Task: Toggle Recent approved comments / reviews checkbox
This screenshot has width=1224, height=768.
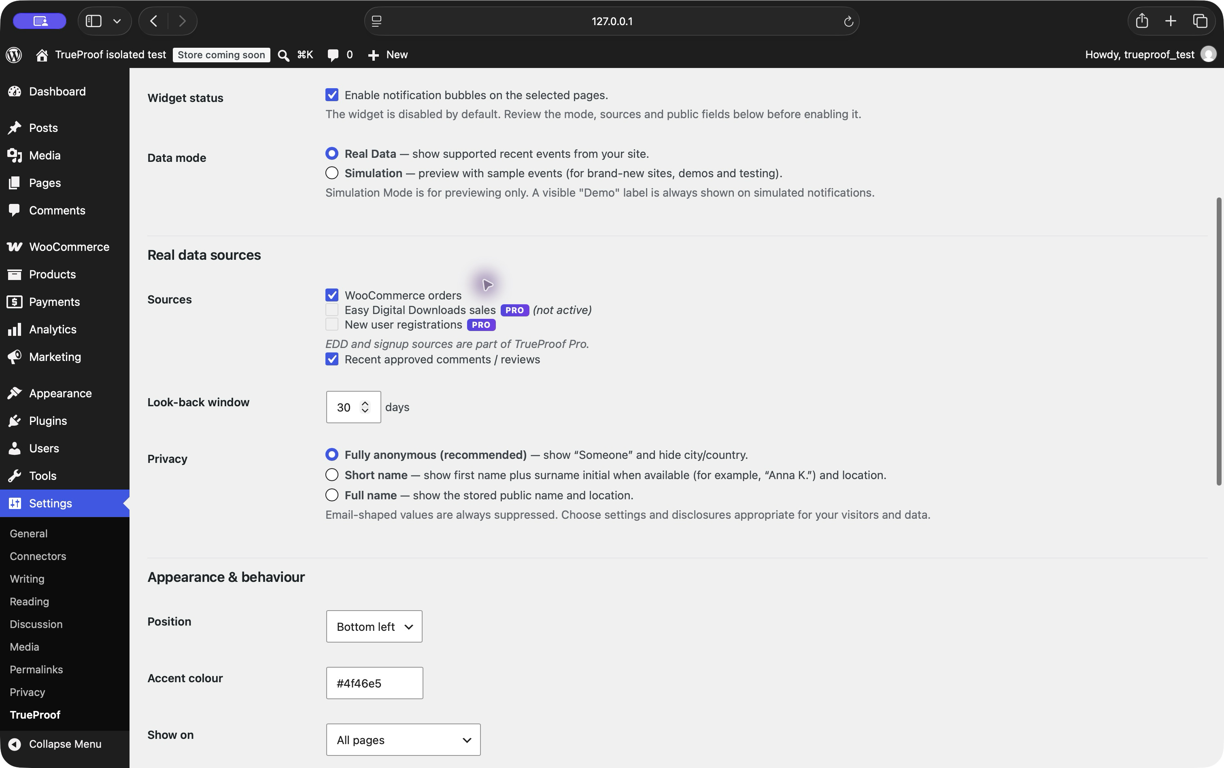Action: pyautogui.click(x=332, y=360)
